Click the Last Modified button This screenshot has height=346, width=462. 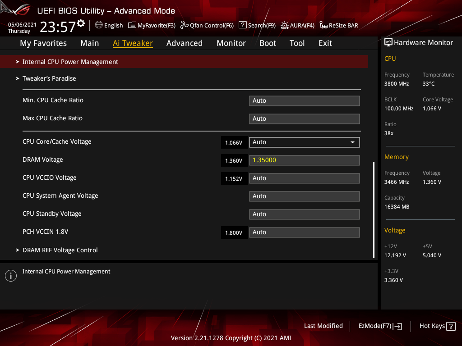coord(323,326)
